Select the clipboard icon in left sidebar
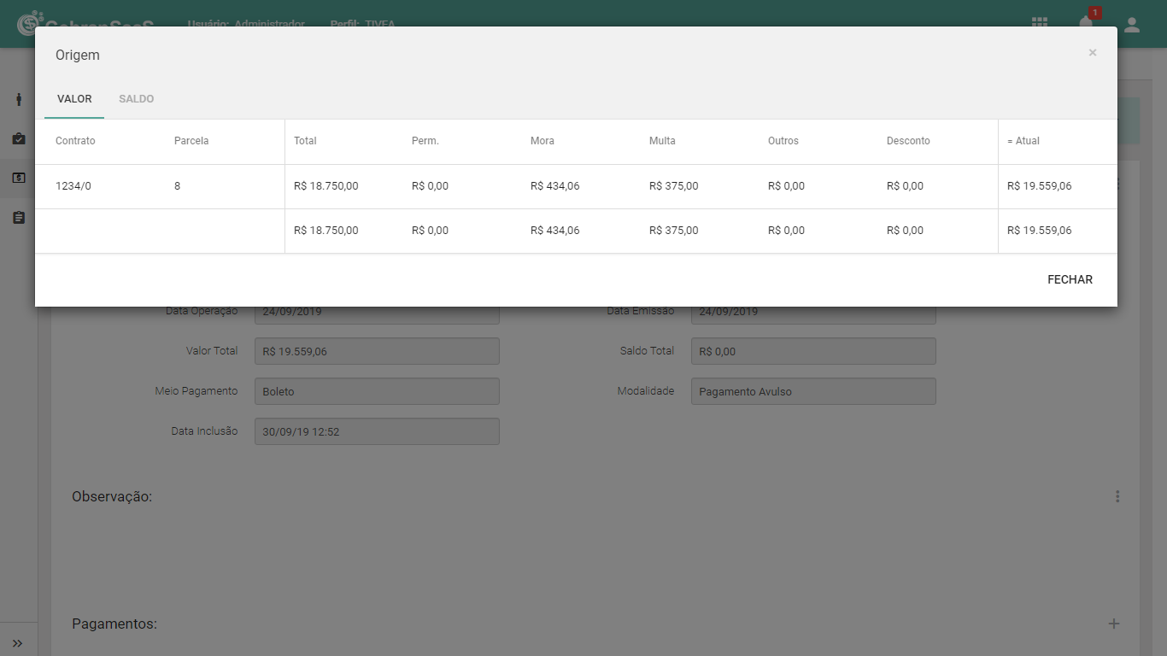Viewport: 1167px width, 656px height. (x=19, y=218)
